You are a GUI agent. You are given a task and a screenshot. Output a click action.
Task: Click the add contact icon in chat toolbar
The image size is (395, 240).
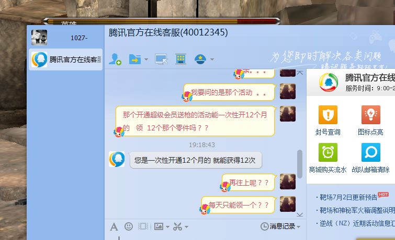point(115,59)
